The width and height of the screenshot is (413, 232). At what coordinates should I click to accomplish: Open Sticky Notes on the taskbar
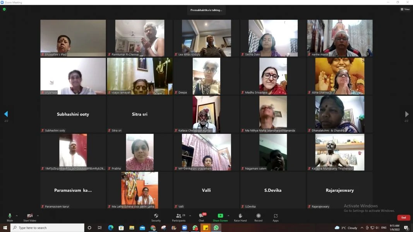(x=206, y=227)
